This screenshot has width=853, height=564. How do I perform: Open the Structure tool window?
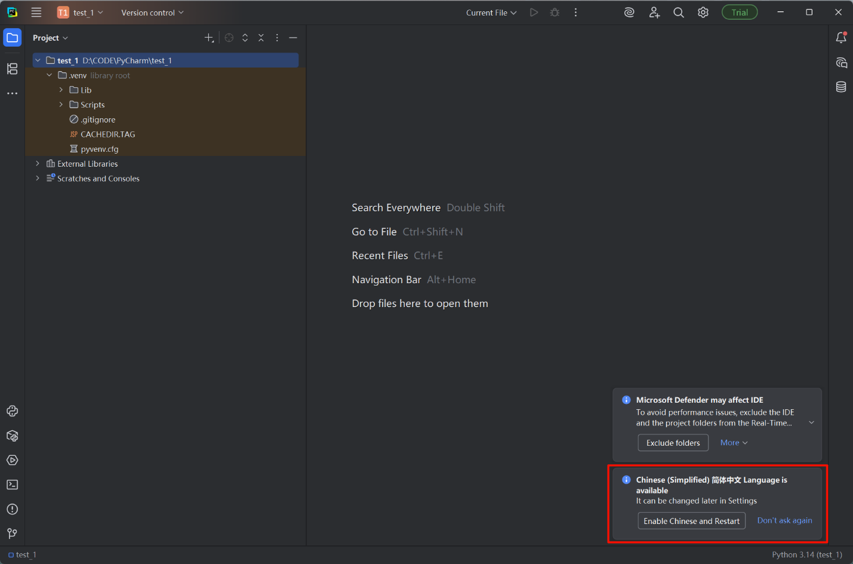(x=13, y=69)
